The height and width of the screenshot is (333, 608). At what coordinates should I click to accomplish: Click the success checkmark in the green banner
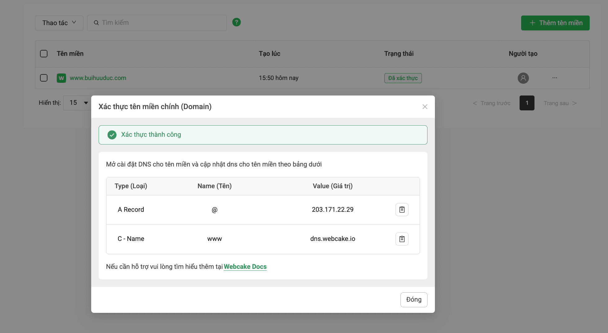[x=112, y=135]
